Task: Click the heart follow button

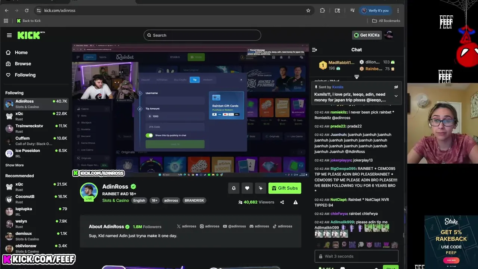Action: click(x=247, y=188)
